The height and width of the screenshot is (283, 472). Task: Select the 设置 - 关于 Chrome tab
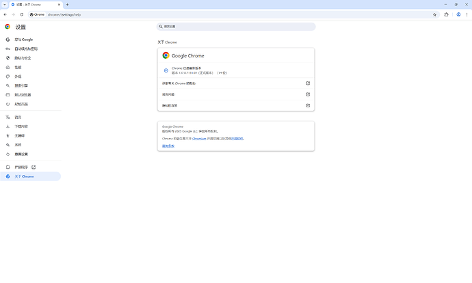click(x=36, y=5)
